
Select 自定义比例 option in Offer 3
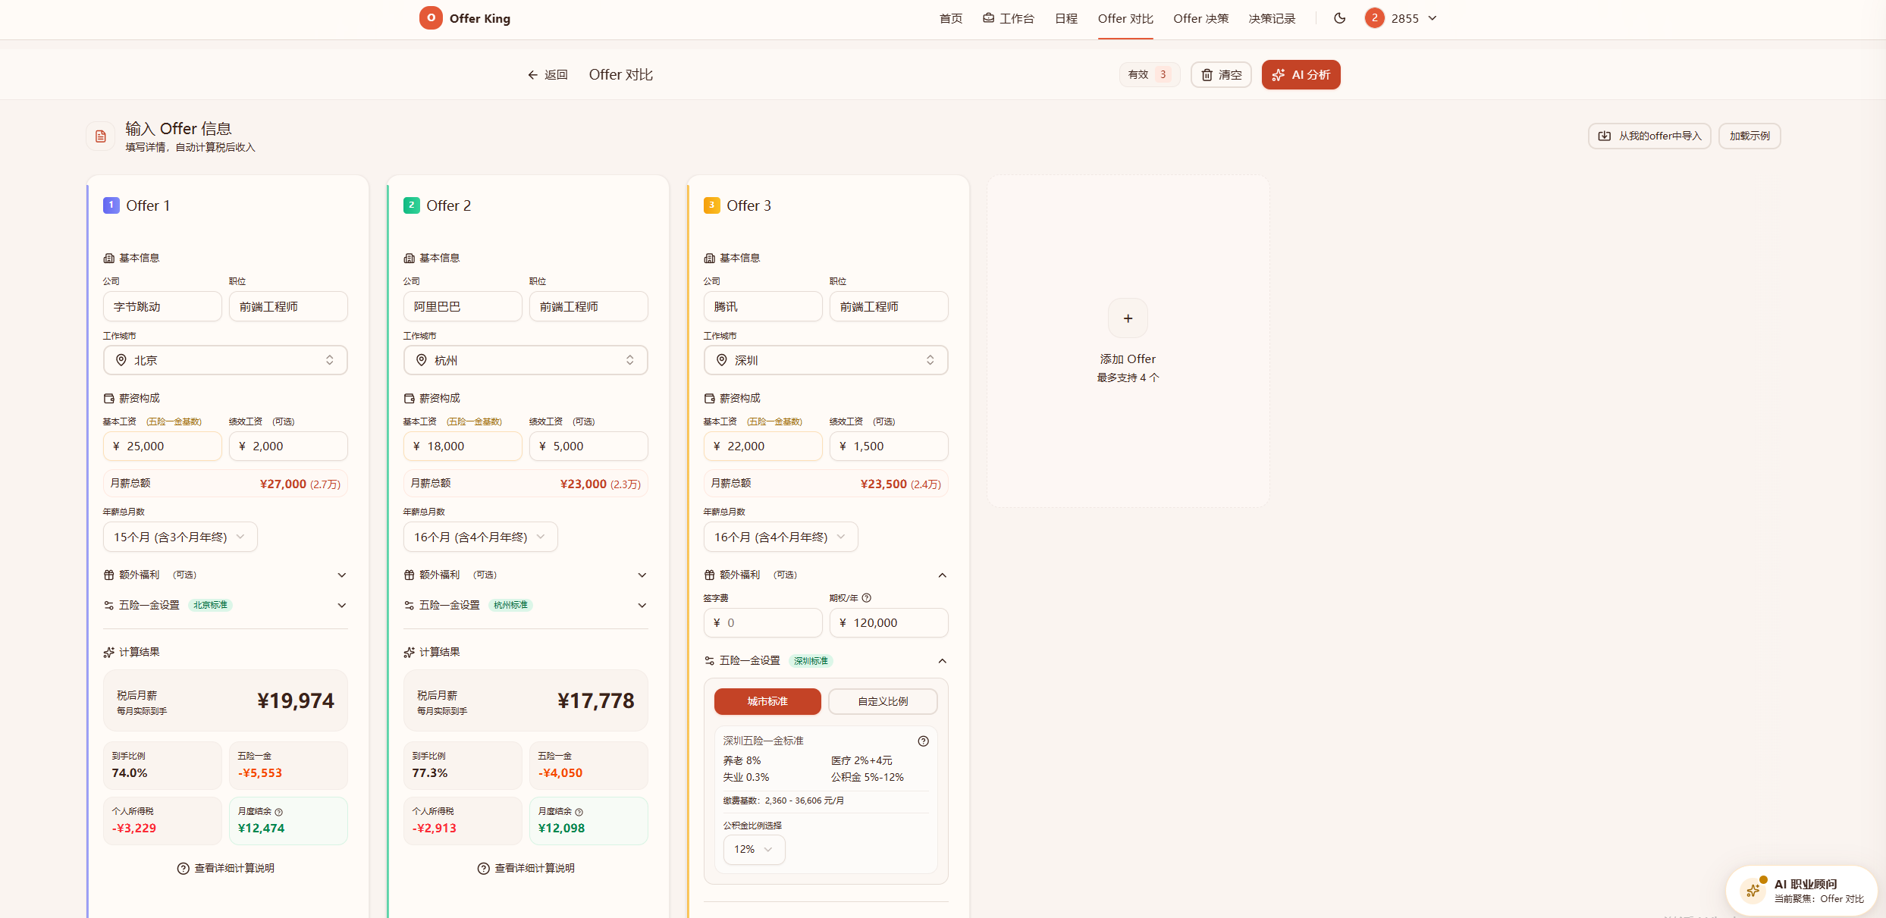pos(883,702)
